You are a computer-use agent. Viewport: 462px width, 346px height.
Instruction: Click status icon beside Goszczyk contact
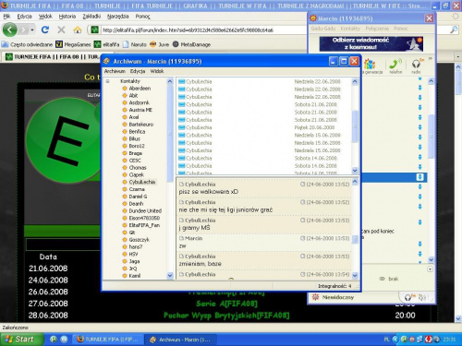point(125,240)
